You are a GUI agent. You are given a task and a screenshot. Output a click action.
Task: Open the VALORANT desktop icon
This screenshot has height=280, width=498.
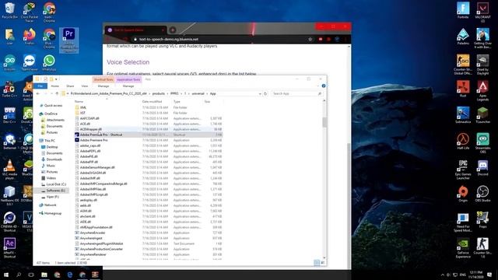tap(482, 12)
